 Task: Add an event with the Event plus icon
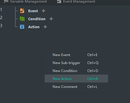click(44, 11)
